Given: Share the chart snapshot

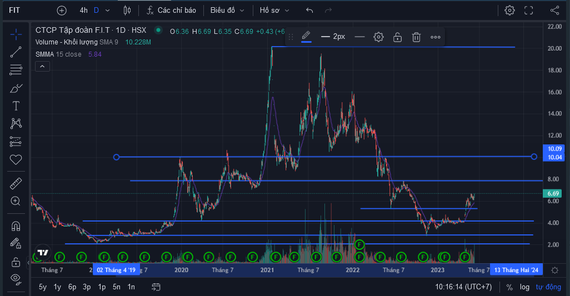Looking at the screenshot, I should coord(555,11).
